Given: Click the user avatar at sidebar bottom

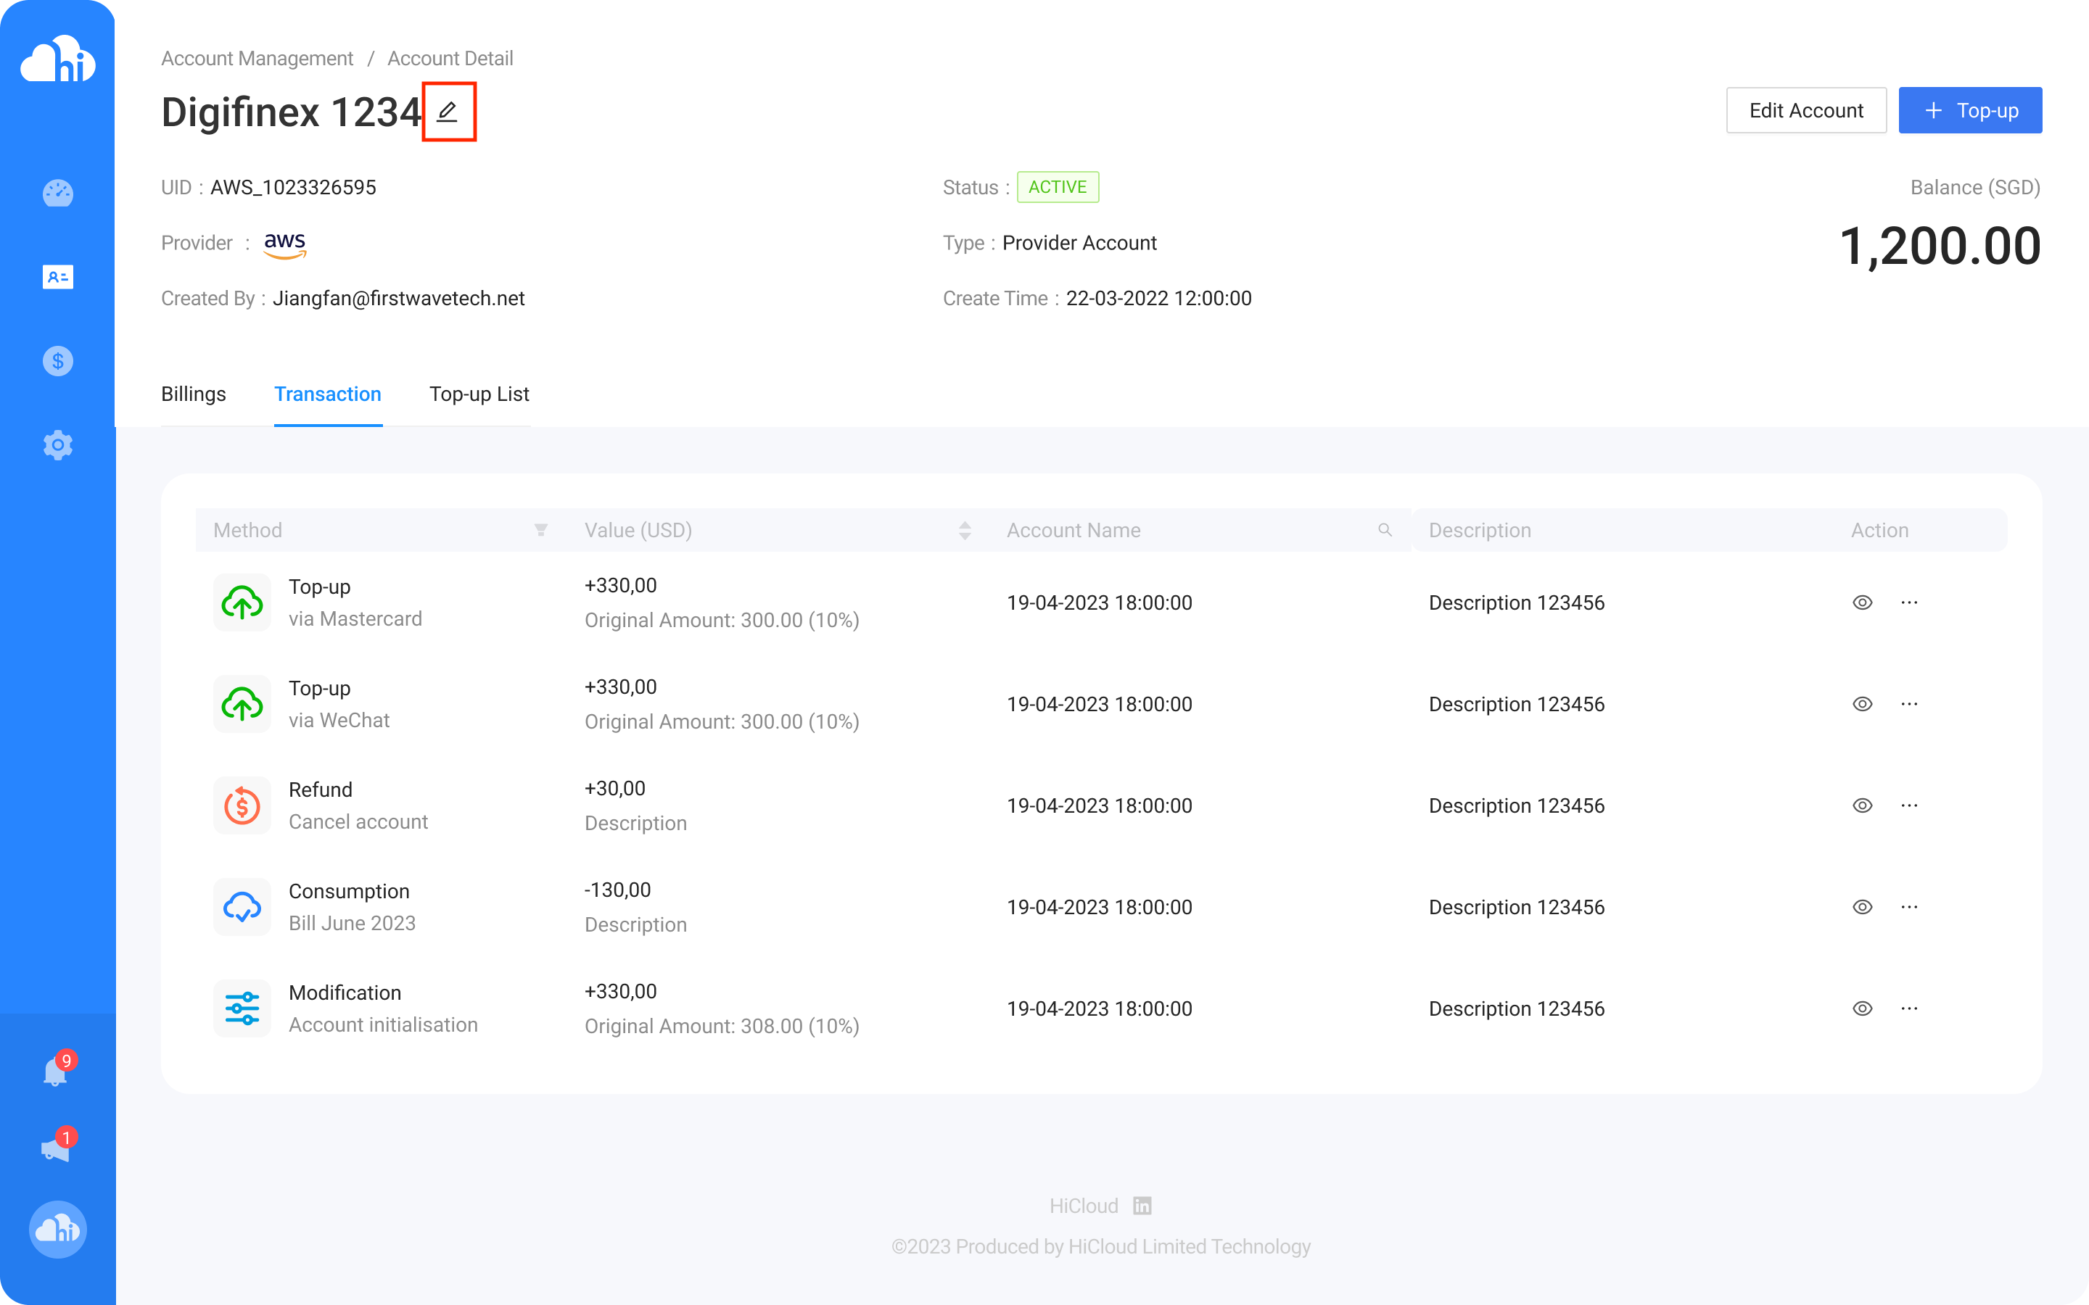Looking at the screenshot, I should 58,1229.
